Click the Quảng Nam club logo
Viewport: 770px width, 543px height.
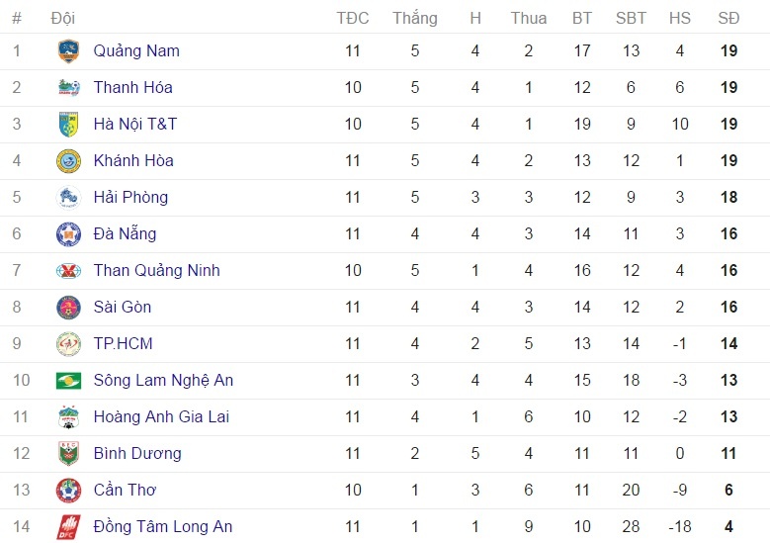point(68,50)
